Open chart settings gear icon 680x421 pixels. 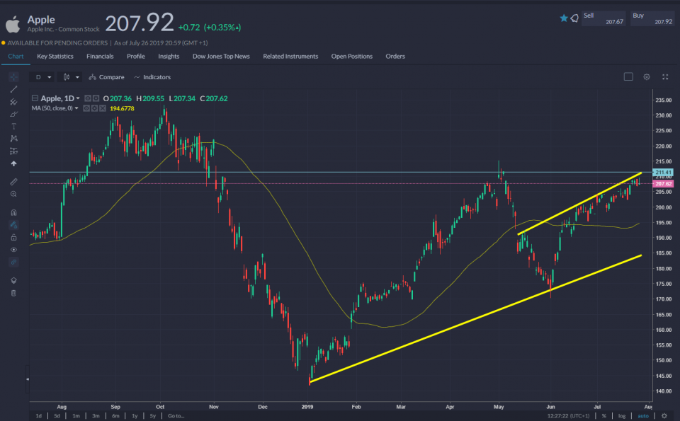[x=646, y=77]
